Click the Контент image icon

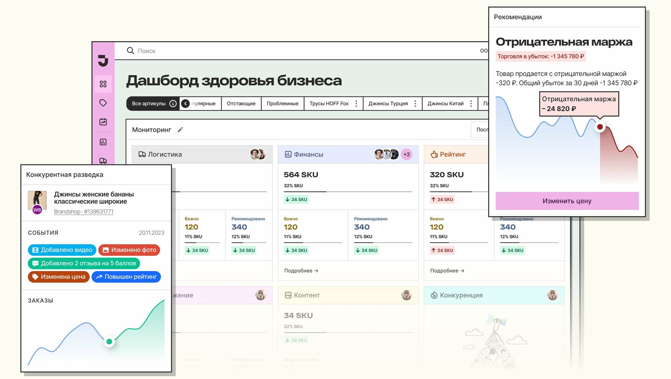click(x=288, y=295)
